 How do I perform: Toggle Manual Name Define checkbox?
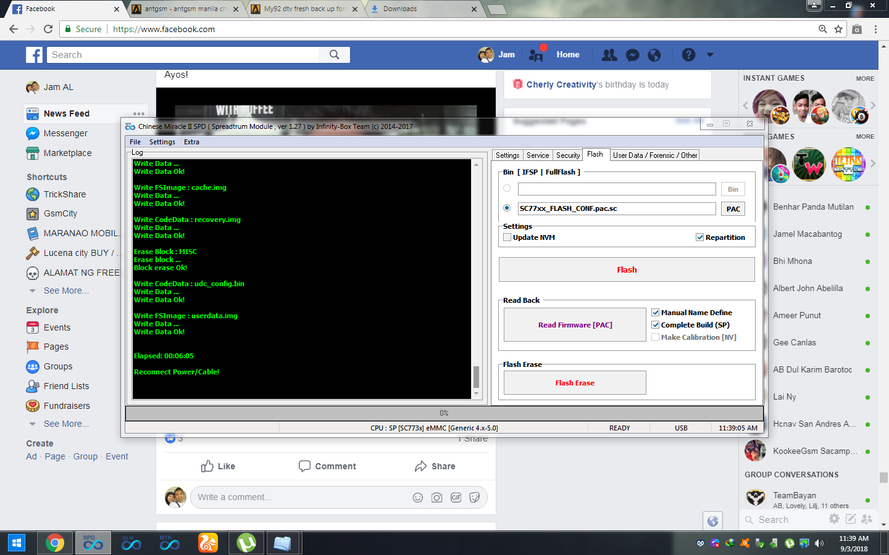coord(656,313)
